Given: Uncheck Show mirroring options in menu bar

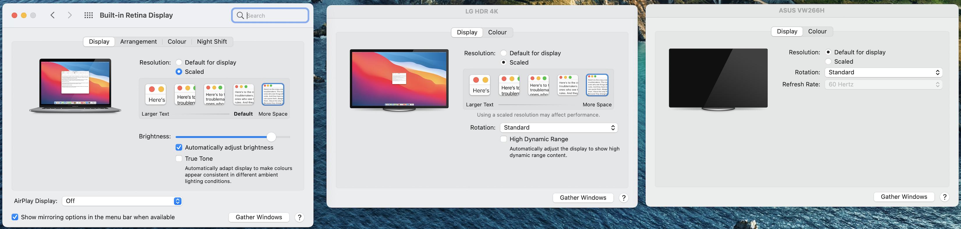Looking at the screenshot, I should [15, 217].
